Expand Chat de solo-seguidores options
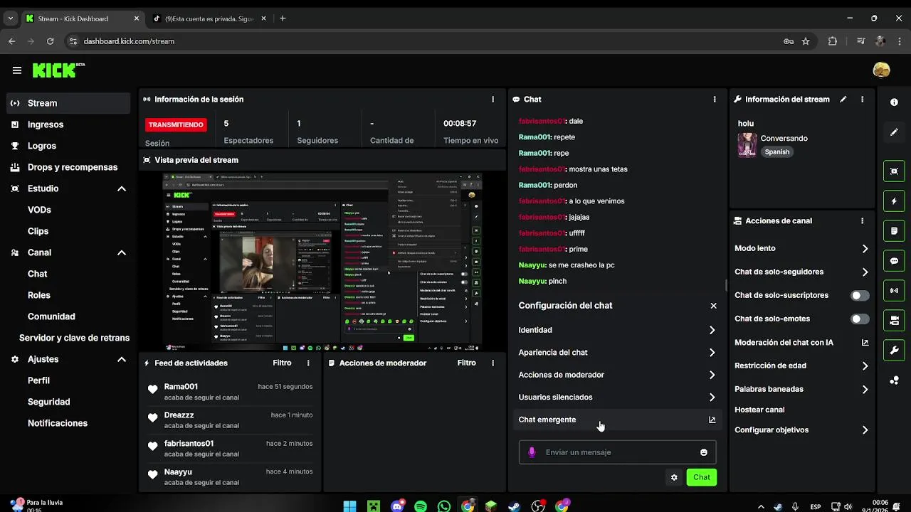The image size is (911, 512). click(x=801, y=272)
